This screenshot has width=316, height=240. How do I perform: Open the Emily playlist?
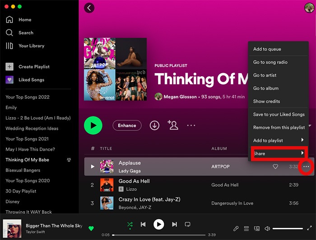click(11, 107)
